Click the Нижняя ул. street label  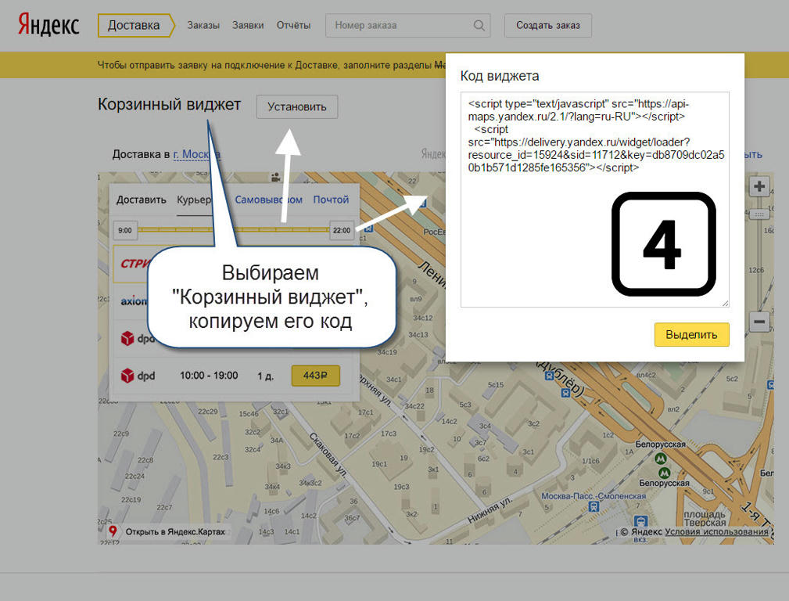[490, 509]
